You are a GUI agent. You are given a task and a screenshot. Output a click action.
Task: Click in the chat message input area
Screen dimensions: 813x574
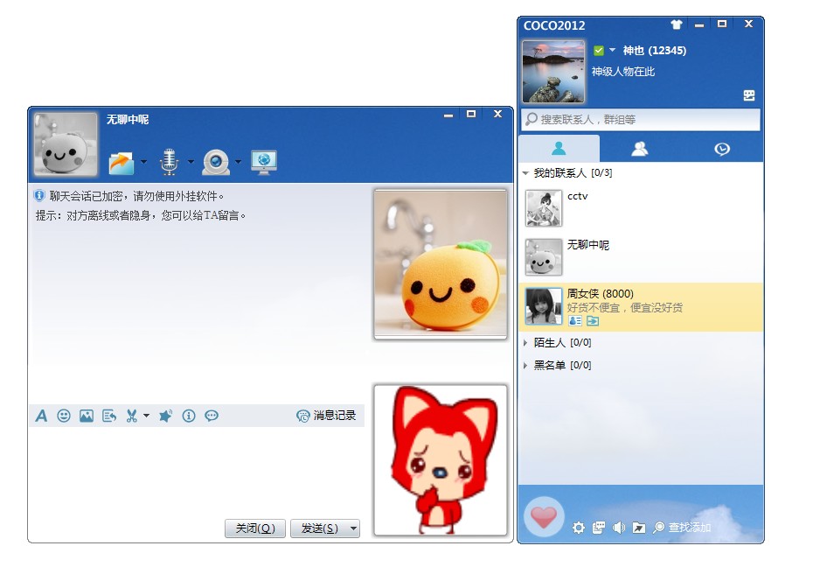click(197, 472)
